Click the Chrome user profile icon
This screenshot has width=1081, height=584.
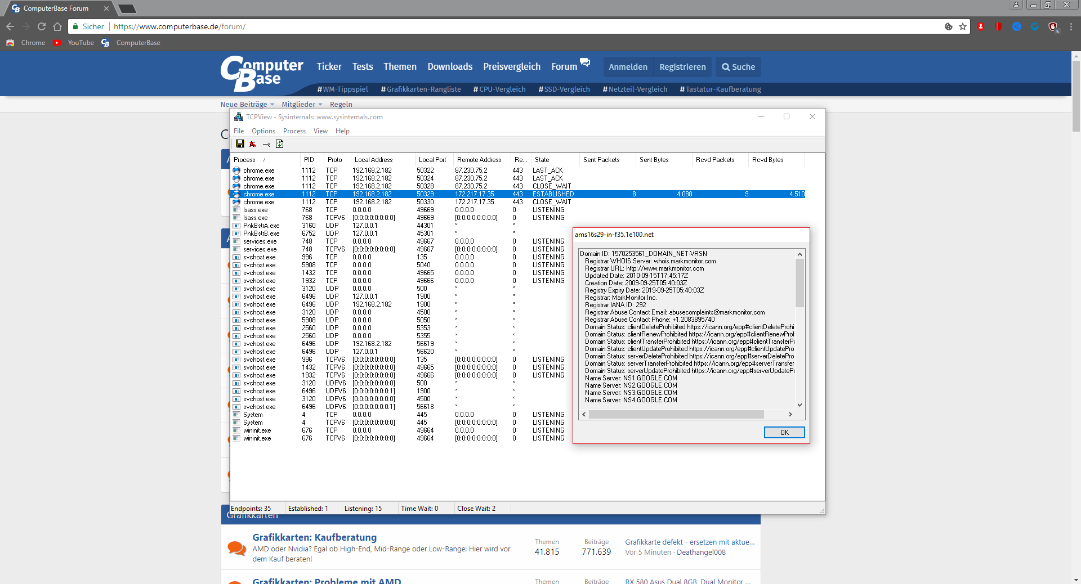[x=1016, y=5]
